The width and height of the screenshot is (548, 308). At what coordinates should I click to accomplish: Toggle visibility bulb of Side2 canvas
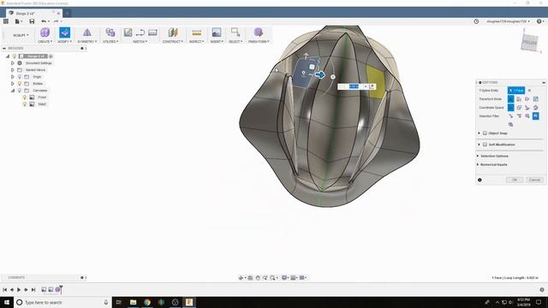click(25, 104)
